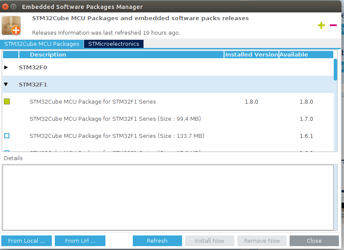344x250 pixels.
Task: Click the green plus expand-all icon
Action: [321, 25]
